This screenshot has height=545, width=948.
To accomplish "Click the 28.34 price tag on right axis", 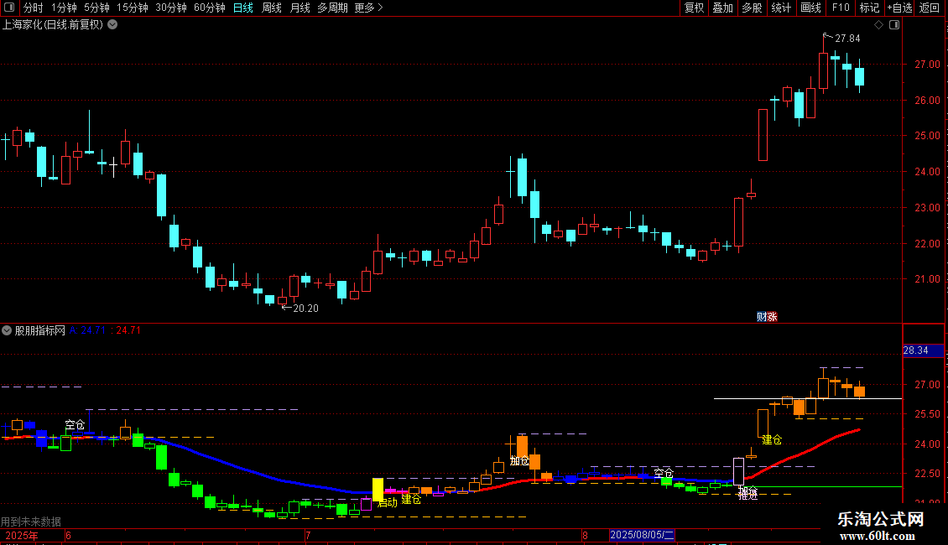I will pos(923,350).
